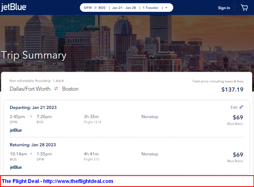
Task: Click Nonstop label on the returning flight
Action: (x=150, y=154)
